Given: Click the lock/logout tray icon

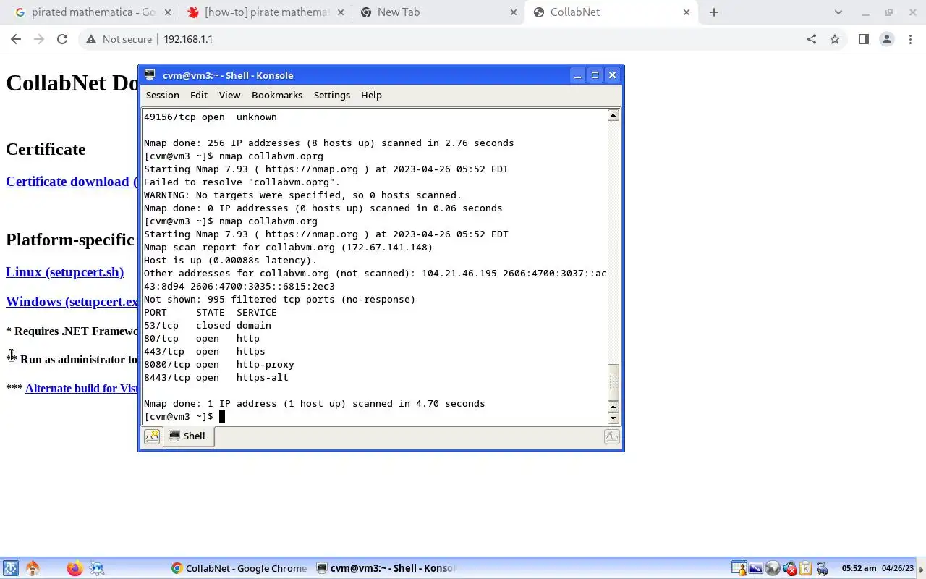Looking at the screenshot, I should tap(823, 568).
